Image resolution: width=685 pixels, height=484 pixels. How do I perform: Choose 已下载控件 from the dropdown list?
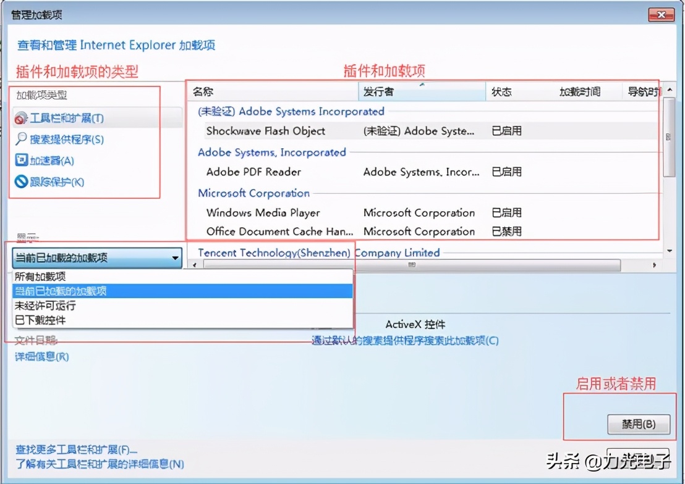tap(182, 320)
